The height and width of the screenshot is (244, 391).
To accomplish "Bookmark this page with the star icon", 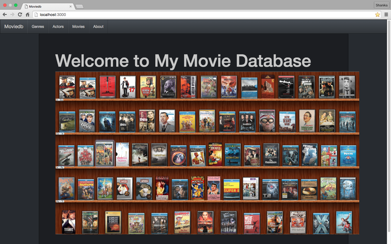I will (x=377, y=15).
